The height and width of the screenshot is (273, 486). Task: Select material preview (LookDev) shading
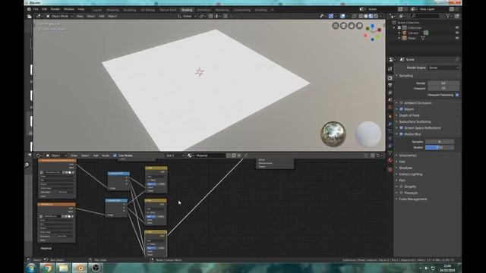[371, 16]
